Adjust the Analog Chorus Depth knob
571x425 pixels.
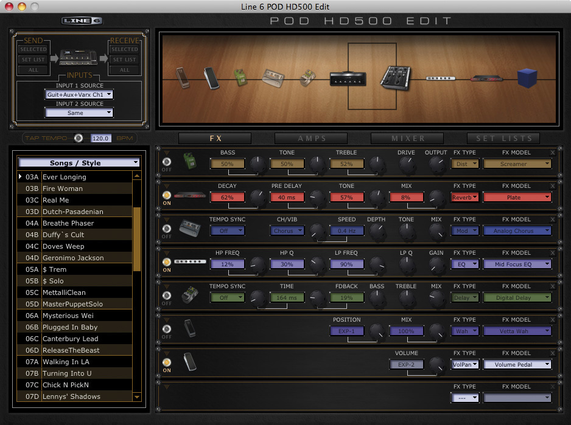(377, 232)
